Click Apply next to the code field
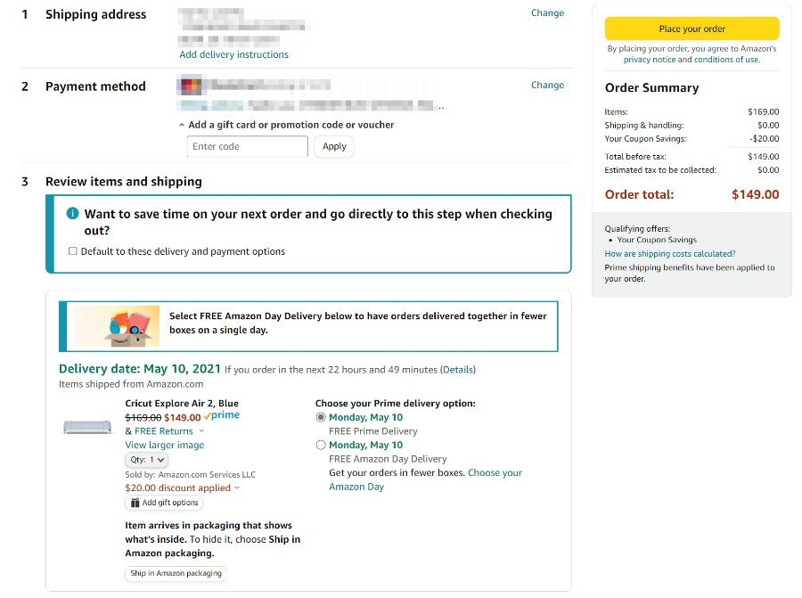This screenshot has height=598, width=802. pyautogui.click(x=334, y=146)
